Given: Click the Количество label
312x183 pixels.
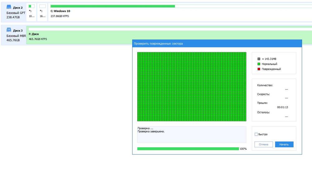Looking at the screenshot, I should coord(265,85).
